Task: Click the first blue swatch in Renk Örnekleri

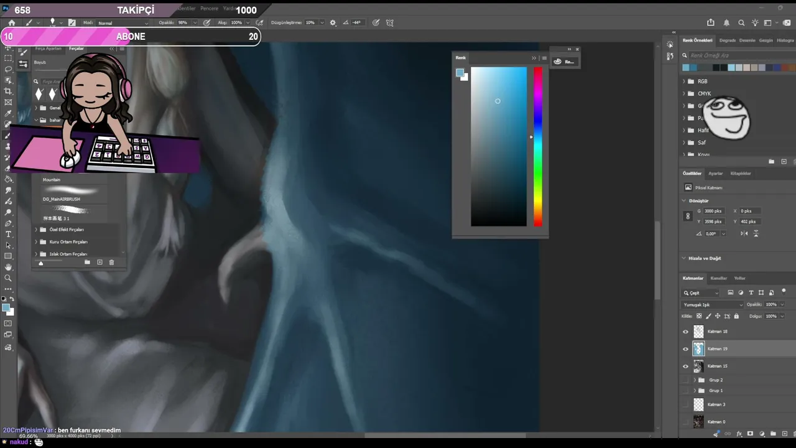Action: point(686,68)
